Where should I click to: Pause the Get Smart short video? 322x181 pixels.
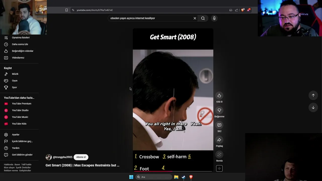coord(173,100)
